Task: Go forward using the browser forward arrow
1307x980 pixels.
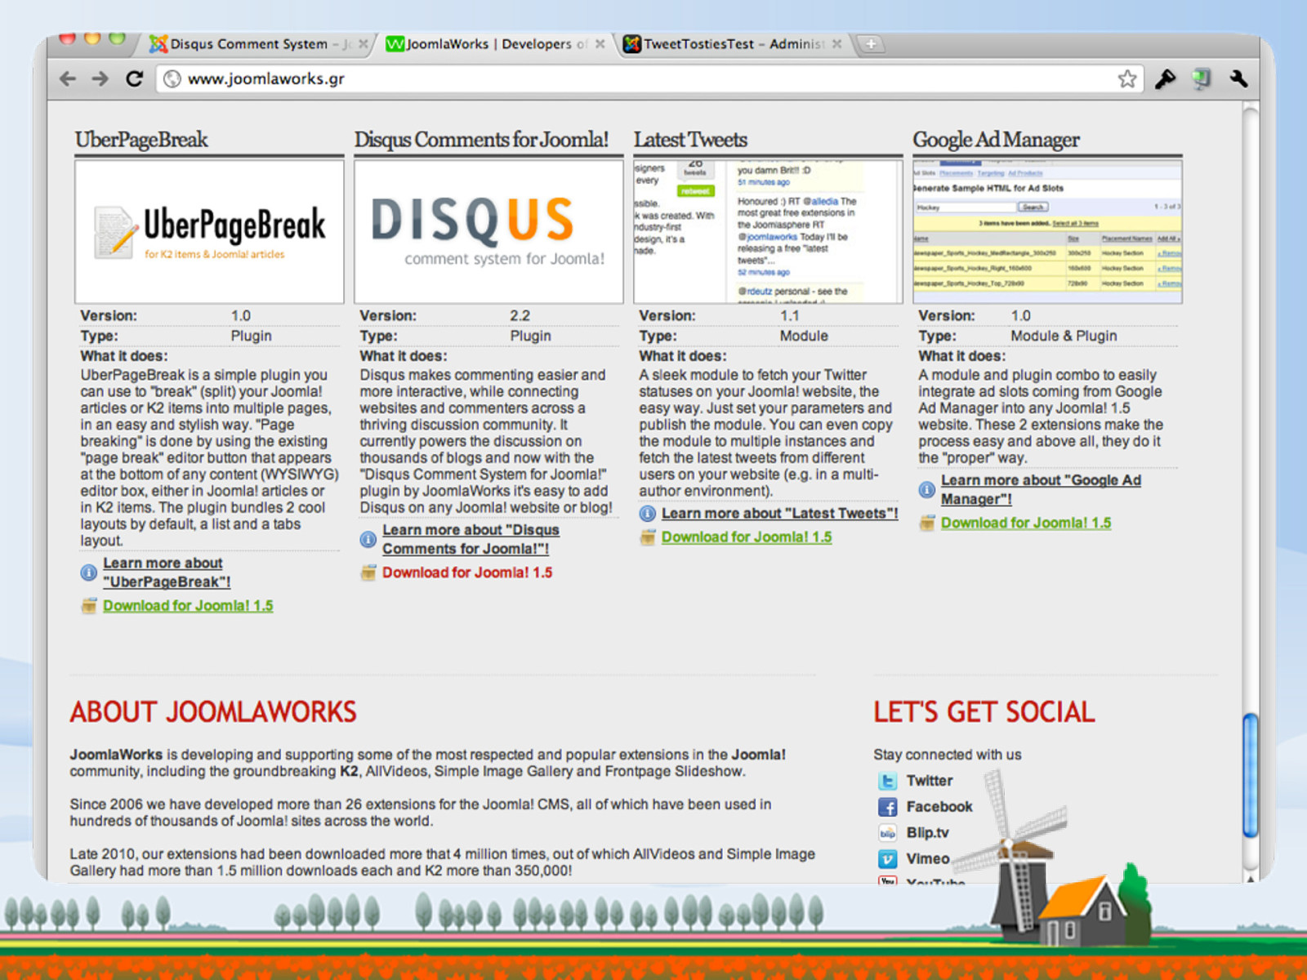Action: [100, 78]
